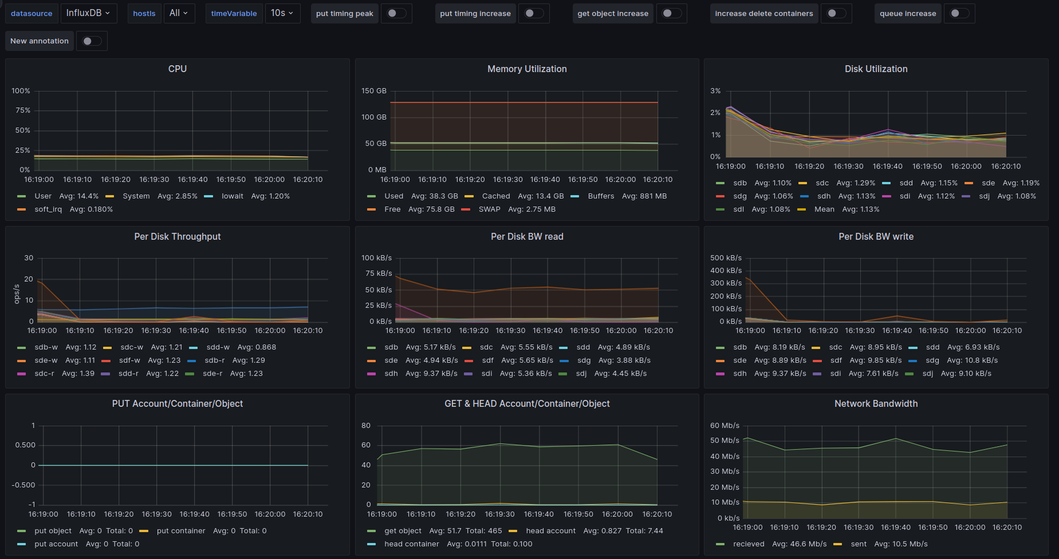Expand the hostIs All dropdown
Screen dimensions: 1059x559
pos(179,13)
